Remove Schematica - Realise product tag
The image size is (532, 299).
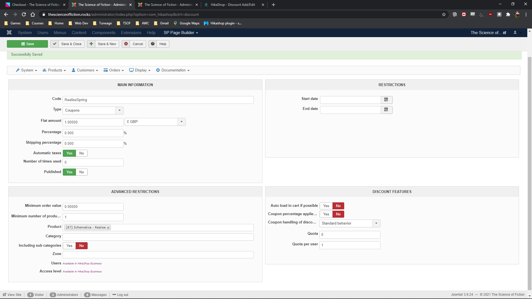coord(108,228)
